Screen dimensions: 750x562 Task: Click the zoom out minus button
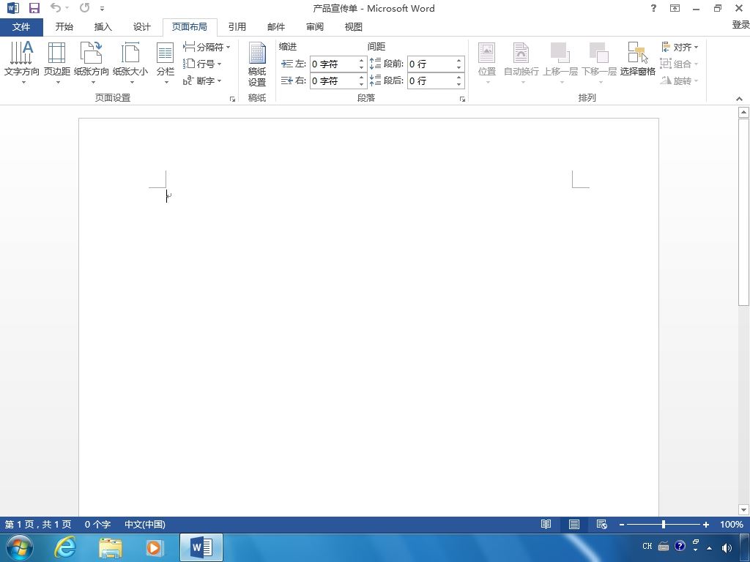(622, 525)
